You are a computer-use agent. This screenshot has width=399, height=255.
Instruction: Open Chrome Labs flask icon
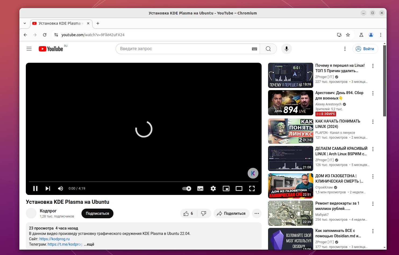click(361, 35)
